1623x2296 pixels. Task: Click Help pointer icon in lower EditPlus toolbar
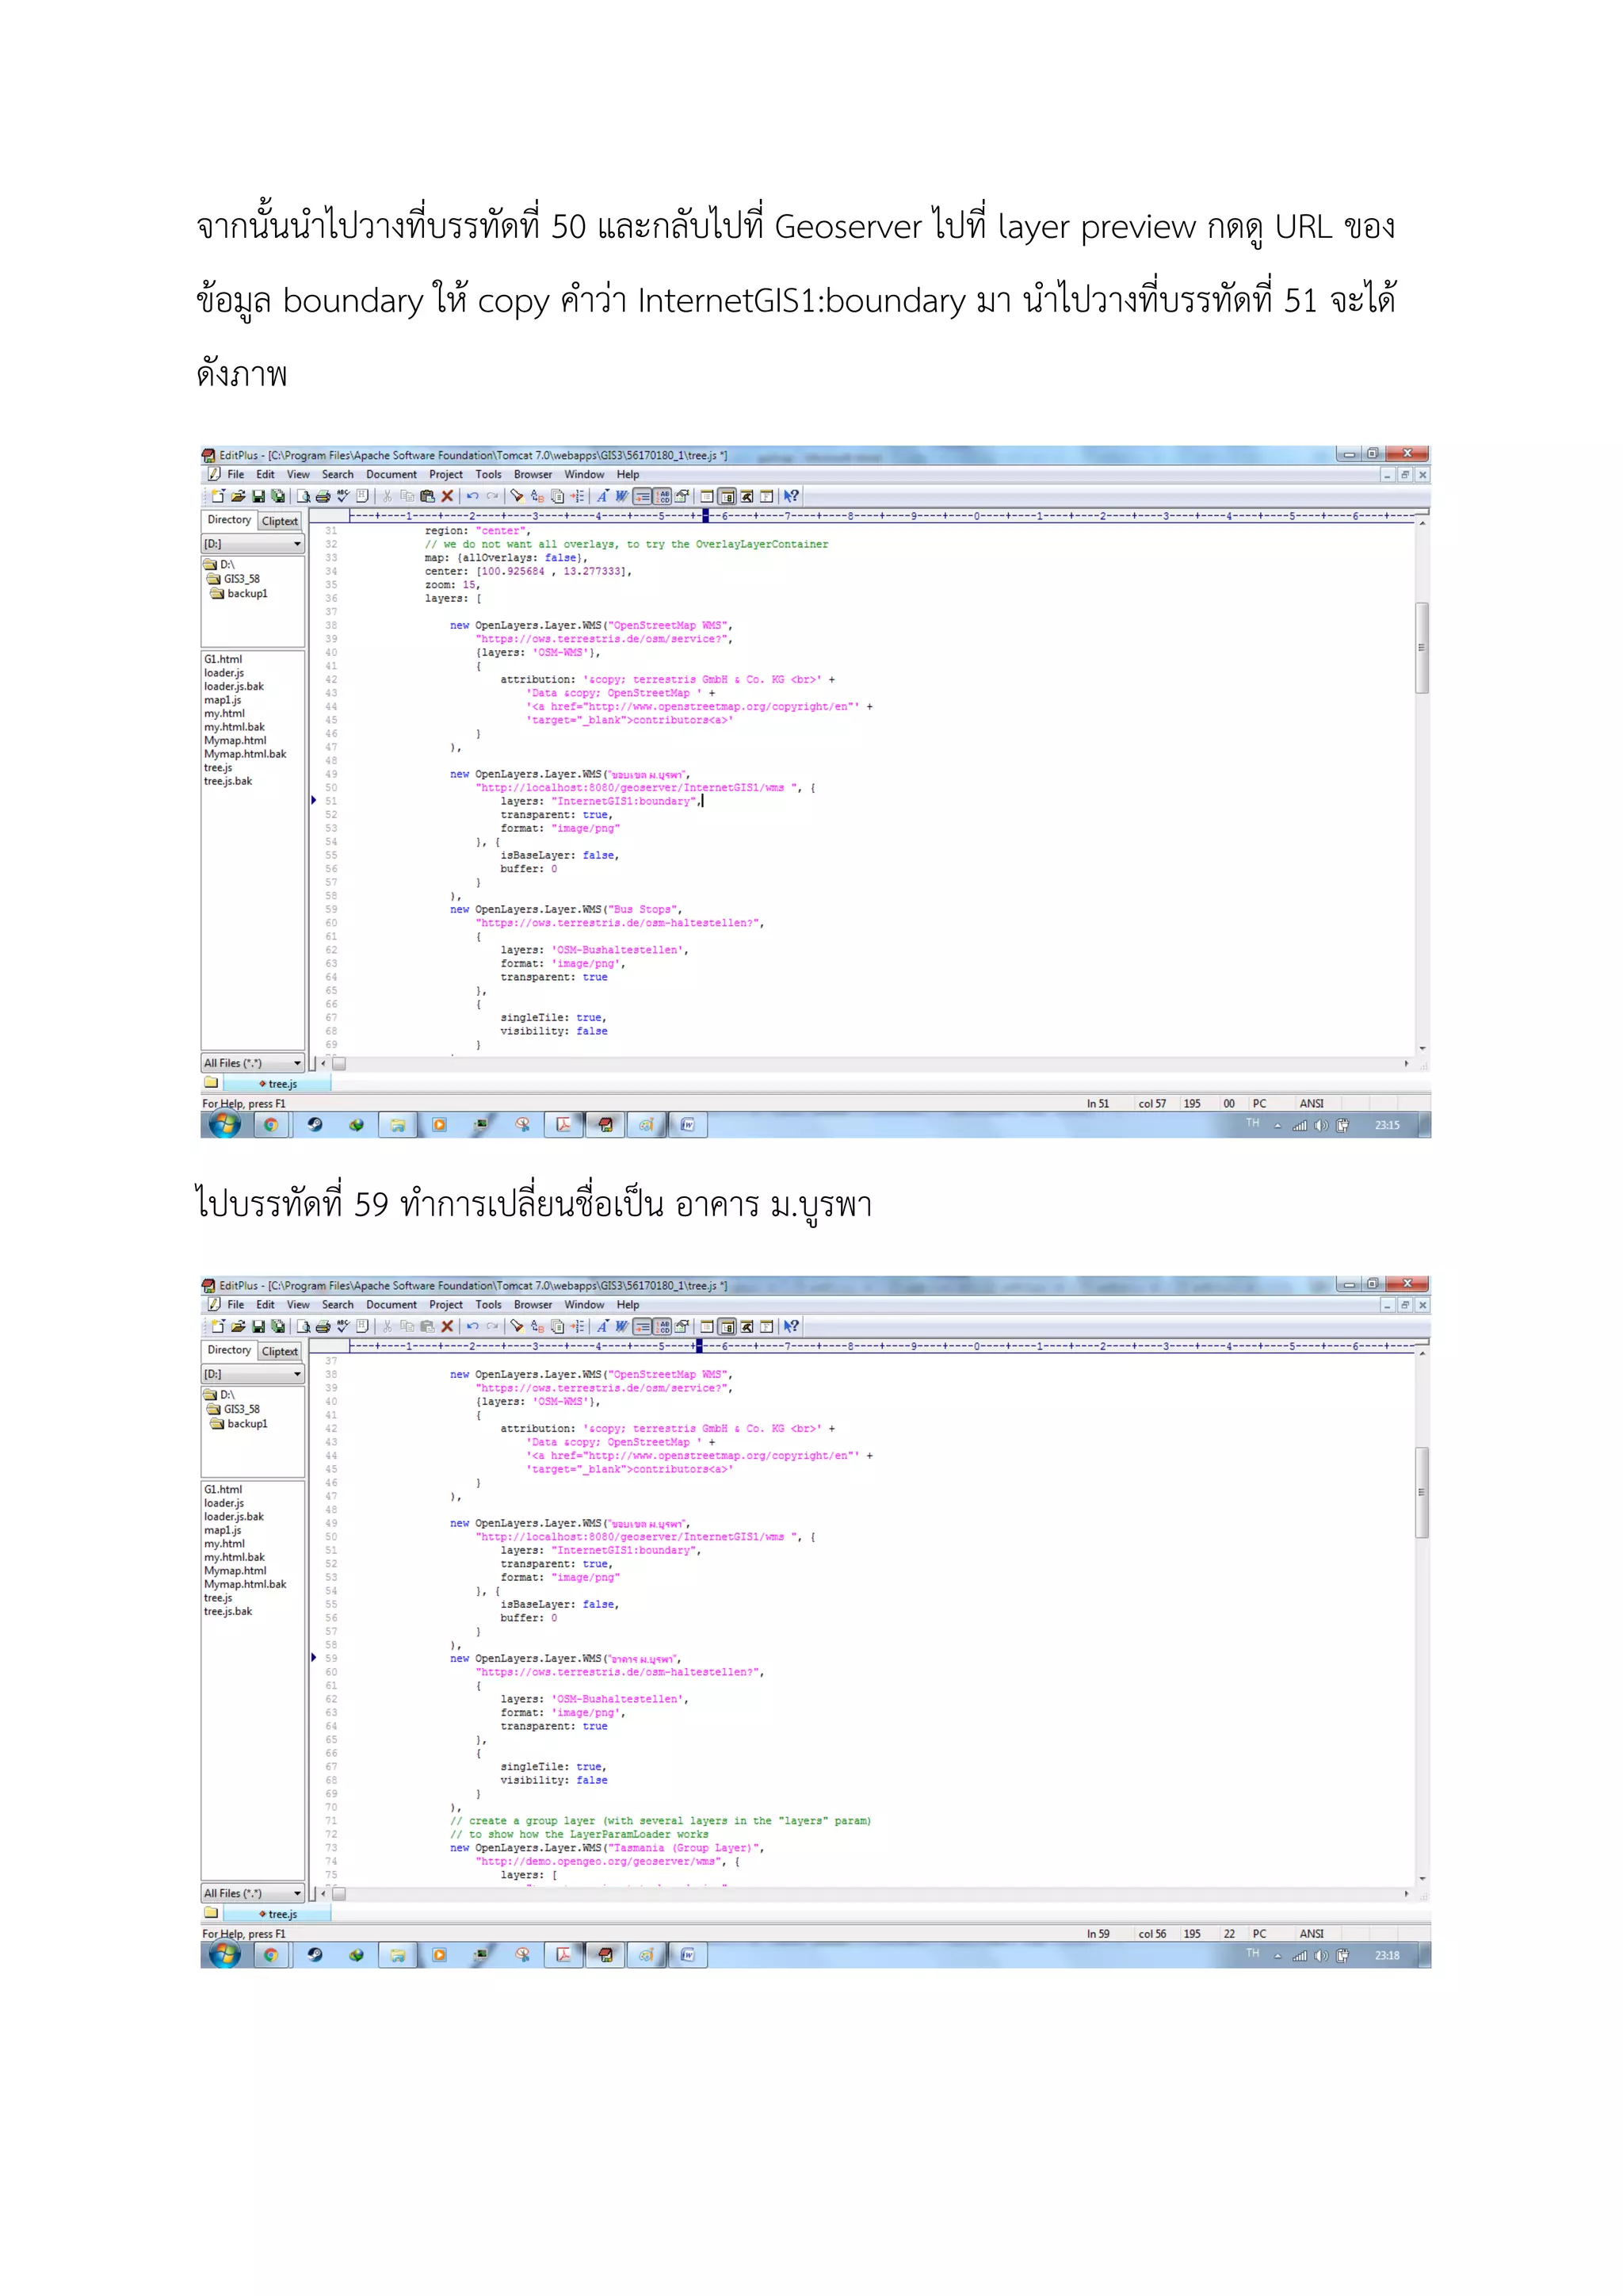click(x=792, y=1326)
